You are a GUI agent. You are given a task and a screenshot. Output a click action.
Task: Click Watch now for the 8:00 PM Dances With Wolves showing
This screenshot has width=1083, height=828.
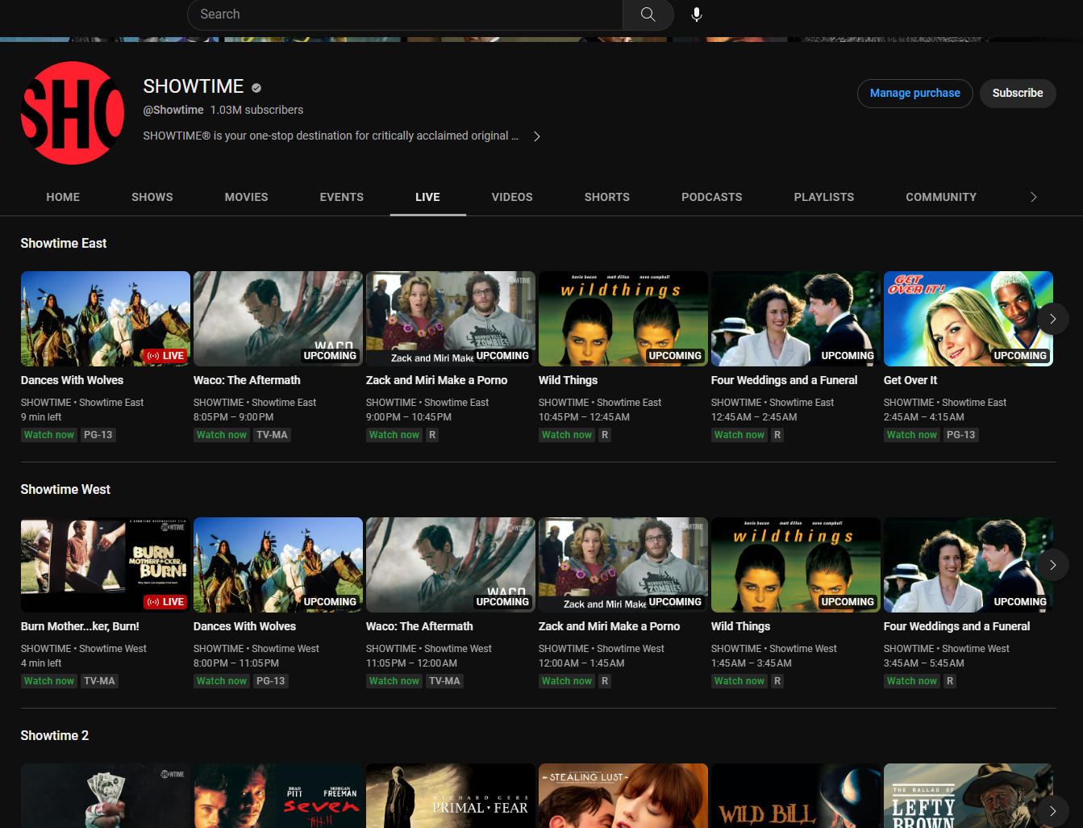coord(222,681)
